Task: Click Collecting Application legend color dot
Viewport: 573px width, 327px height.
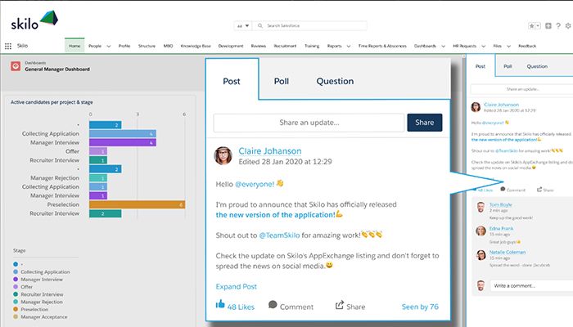Action: (x=16, y=272)
